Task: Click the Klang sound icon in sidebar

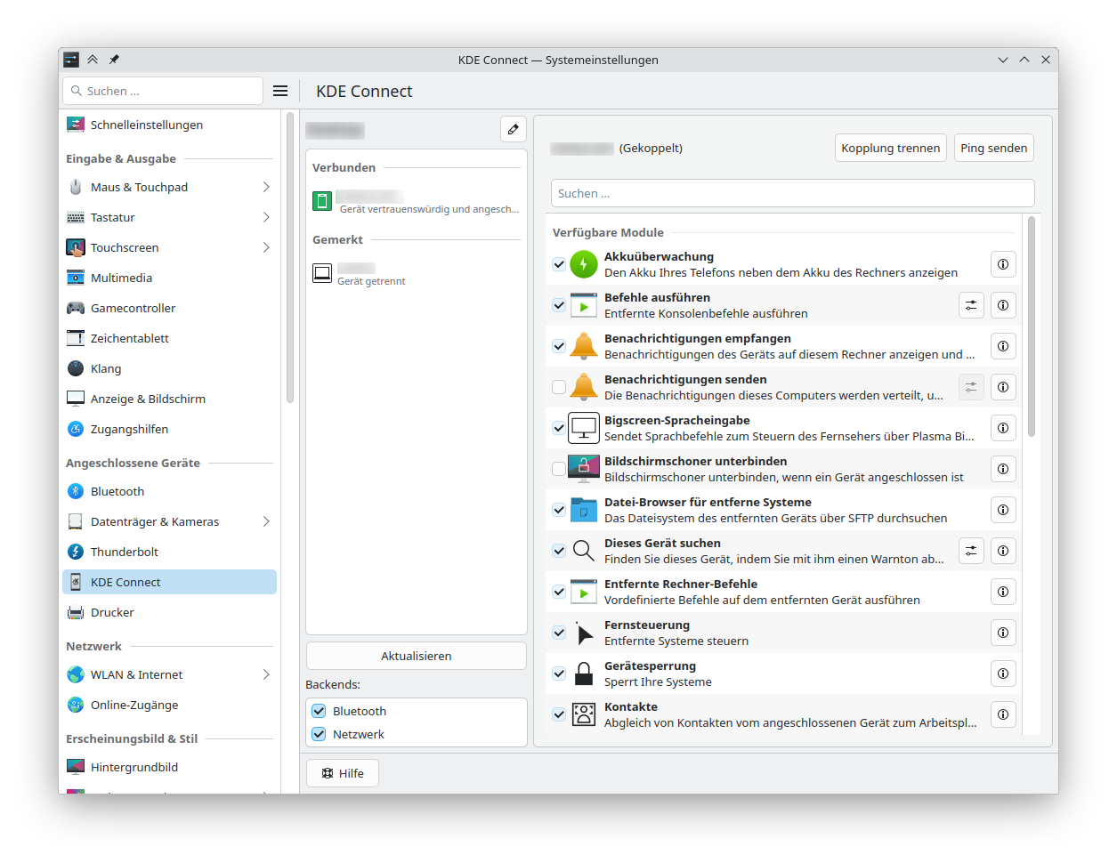Action: click(76, 368)
